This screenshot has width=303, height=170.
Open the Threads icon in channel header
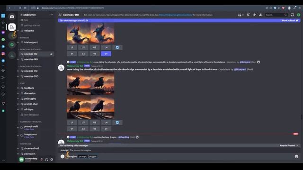240,15
